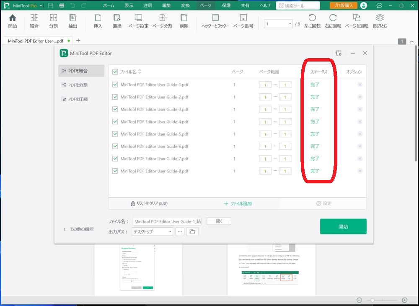
Task: Open ページ設定 page setup
Action: point(138,21)
